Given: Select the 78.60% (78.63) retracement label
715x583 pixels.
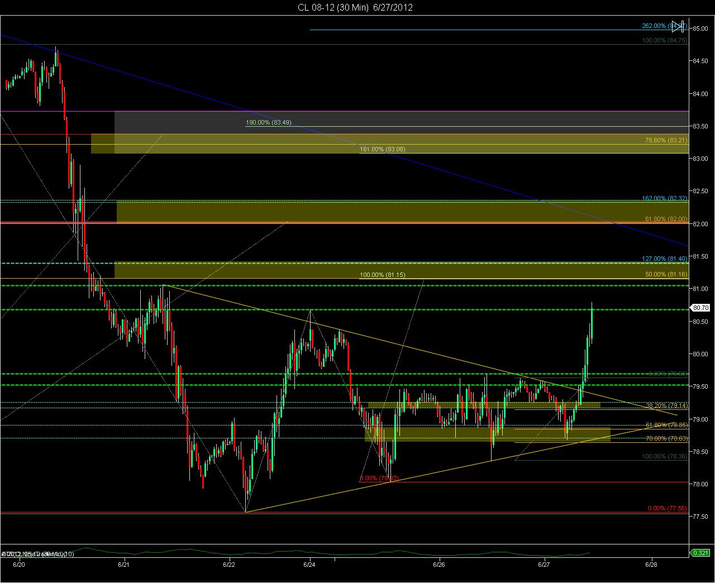Looking at the screenshot, I should point(666,438).
